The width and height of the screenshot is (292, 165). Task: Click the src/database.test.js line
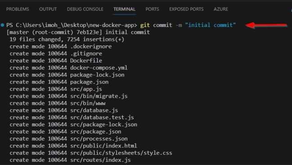coord(72,117)
